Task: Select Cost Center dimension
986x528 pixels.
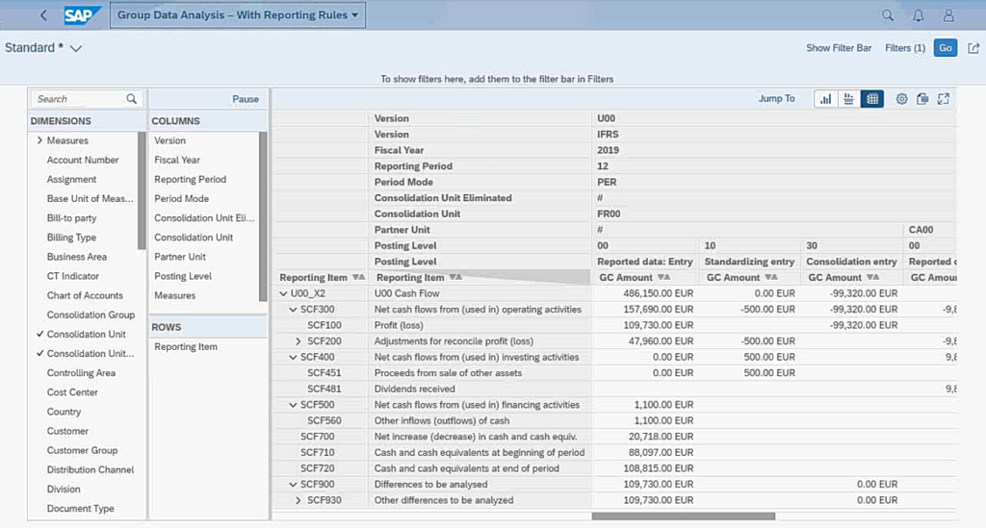Action: (x=72, y=391)
